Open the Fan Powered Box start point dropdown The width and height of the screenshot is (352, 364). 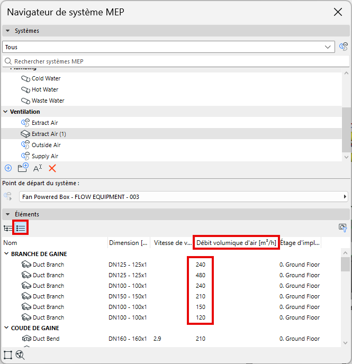184,197
